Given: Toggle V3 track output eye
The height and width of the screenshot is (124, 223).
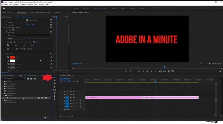Looking at the screenshot, I should coord(74,92).
